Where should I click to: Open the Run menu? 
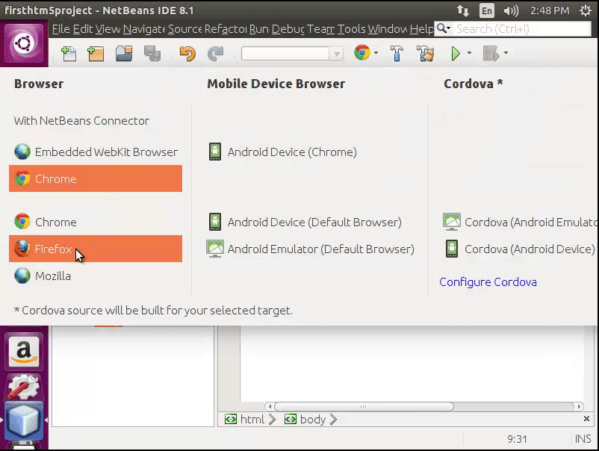tap(259, 29)
